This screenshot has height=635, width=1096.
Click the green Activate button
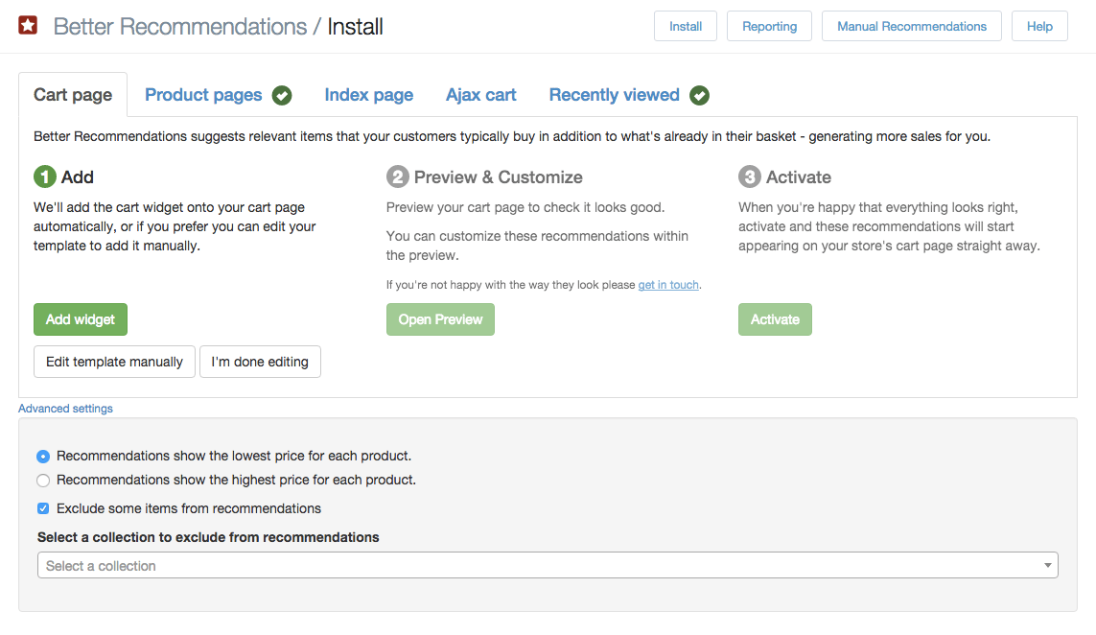(x=775, y=319)
